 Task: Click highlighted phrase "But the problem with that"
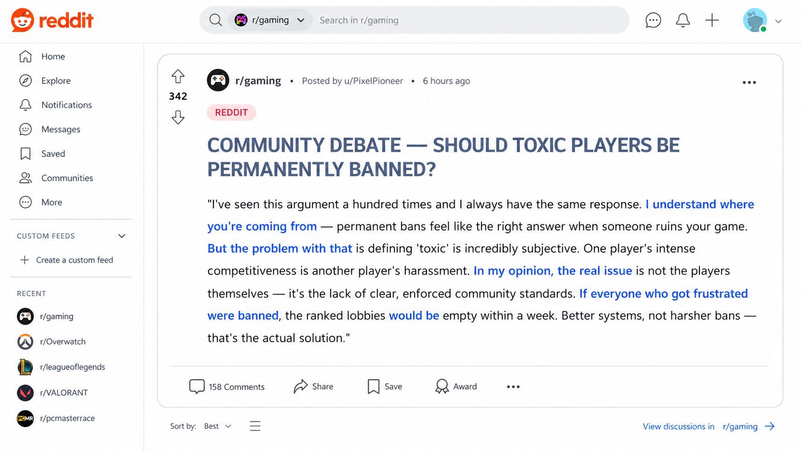pyautogui.click(x=280, y=248)
